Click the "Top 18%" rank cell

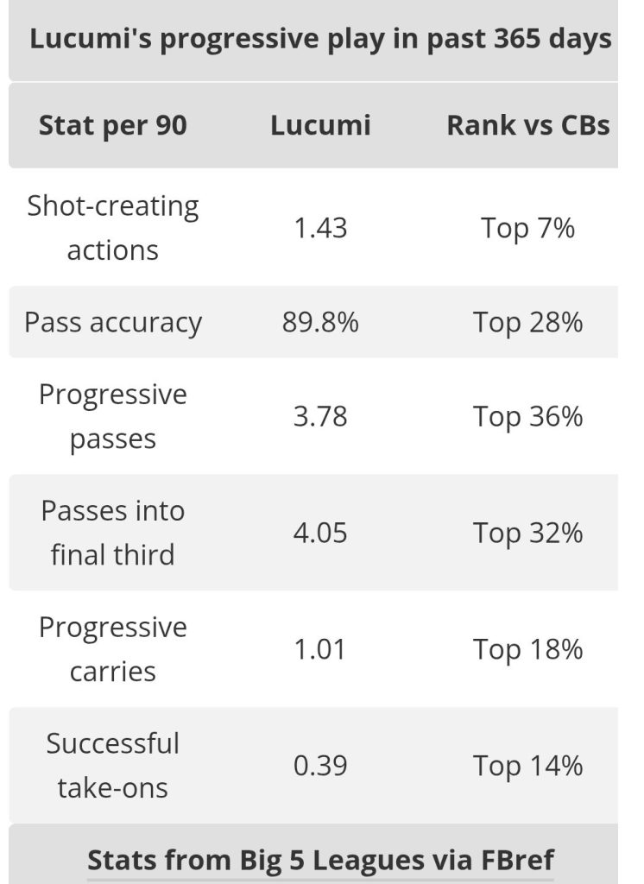coord(527,649)
